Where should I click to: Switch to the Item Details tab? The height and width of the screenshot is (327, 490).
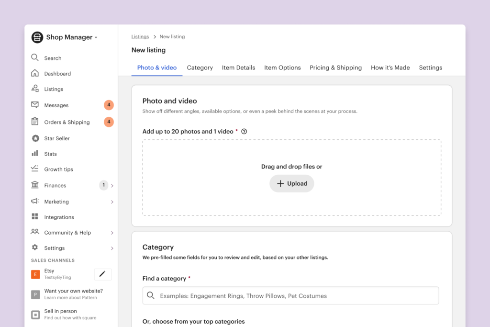coord(238,68)
